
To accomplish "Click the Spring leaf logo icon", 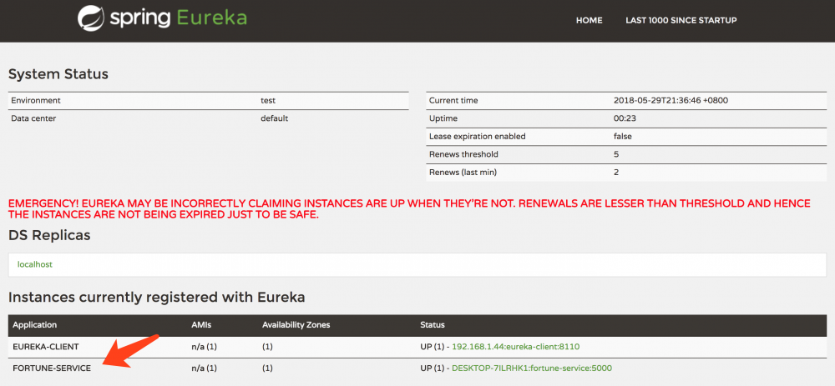I will 92,18.
